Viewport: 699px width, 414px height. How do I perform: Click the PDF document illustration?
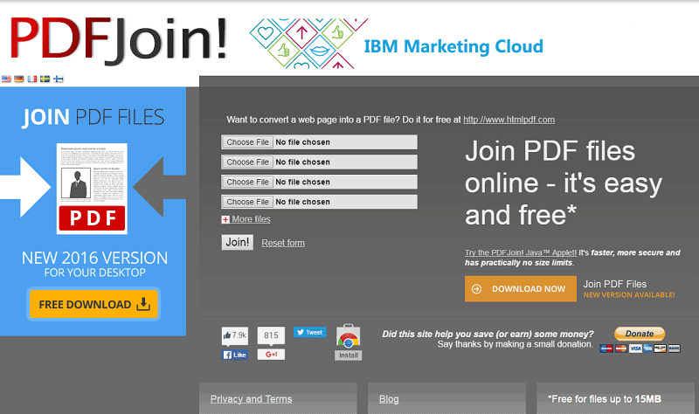point(92,189)
